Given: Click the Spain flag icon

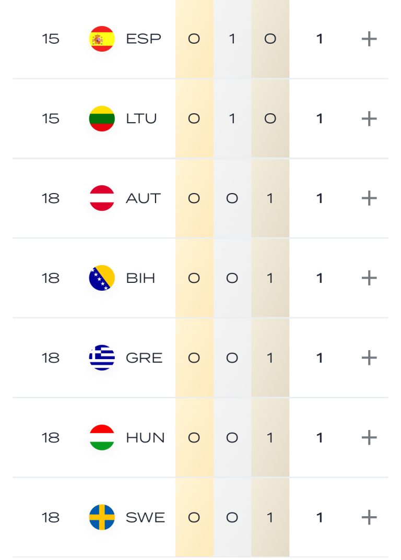Looking at the screenshot, I should coord(102,39).
